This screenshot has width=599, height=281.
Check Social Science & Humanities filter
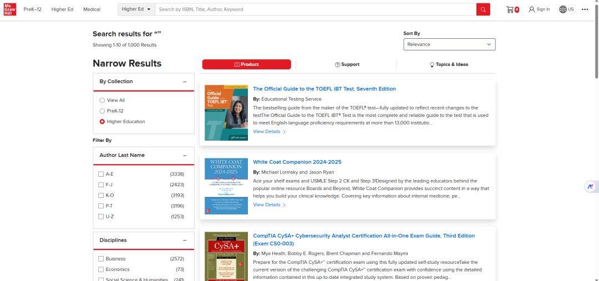[101, 280]
